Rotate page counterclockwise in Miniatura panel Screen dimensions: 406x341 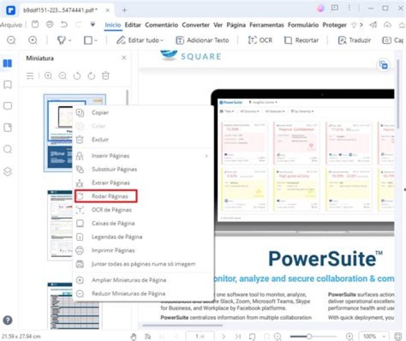[77, 76]
